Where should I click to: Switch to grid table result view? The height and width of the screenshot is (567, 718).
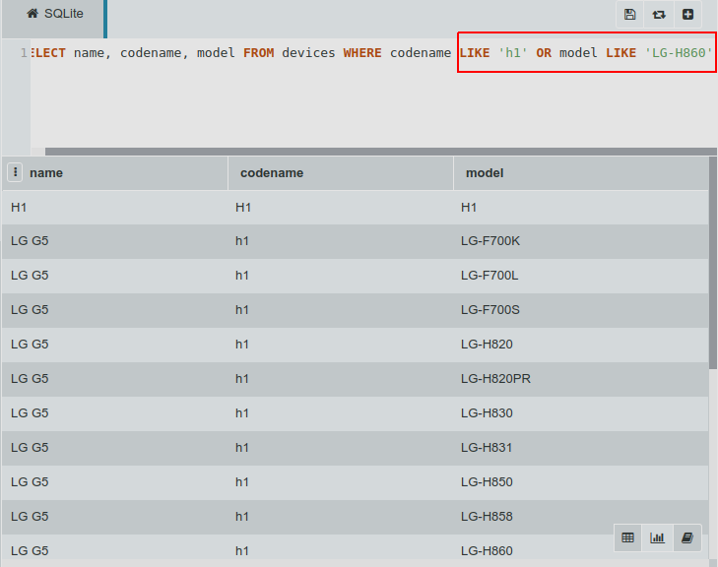tap(627, 537)
